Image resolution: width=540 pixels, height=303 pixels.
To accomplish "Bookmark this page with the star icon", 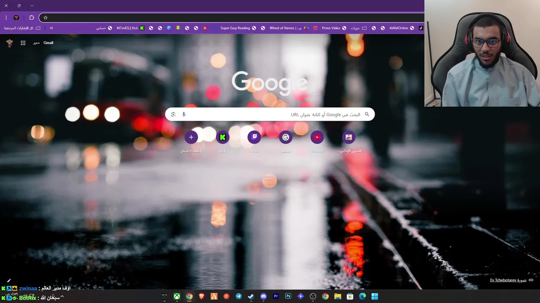I will 46,18.
